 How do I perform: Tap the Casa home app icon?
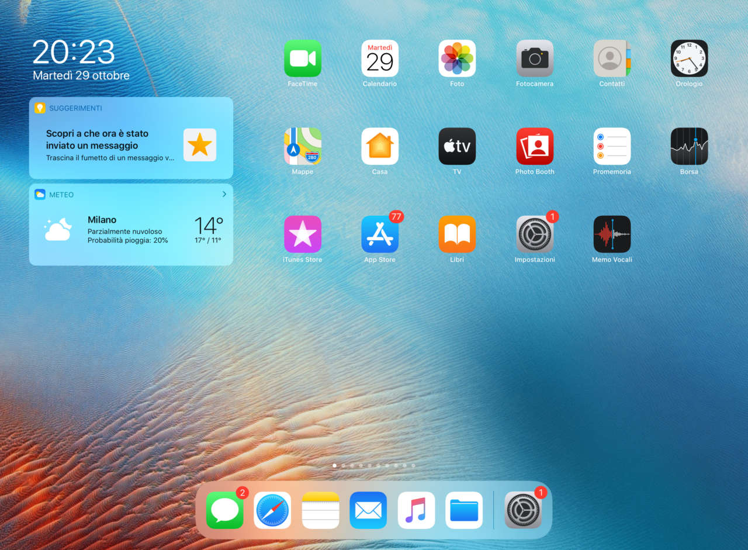coord(380,146)
